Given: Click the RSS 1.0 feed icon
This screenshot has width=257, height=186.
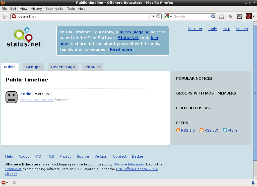Looking at the screenshot, I should coord(178,130).
